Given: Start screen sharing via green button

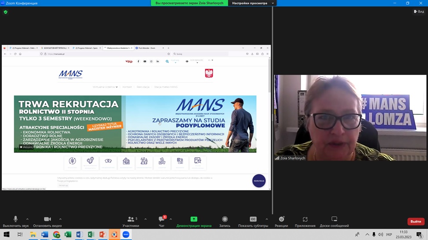Looking at the screenshot, I should click(194, 222).
